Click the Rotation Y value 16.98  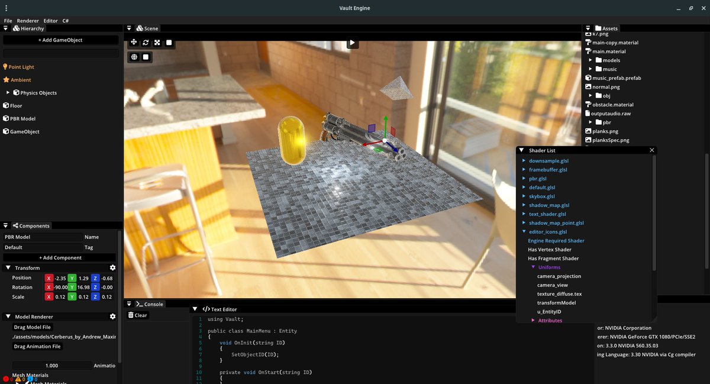tap(83, 288)
